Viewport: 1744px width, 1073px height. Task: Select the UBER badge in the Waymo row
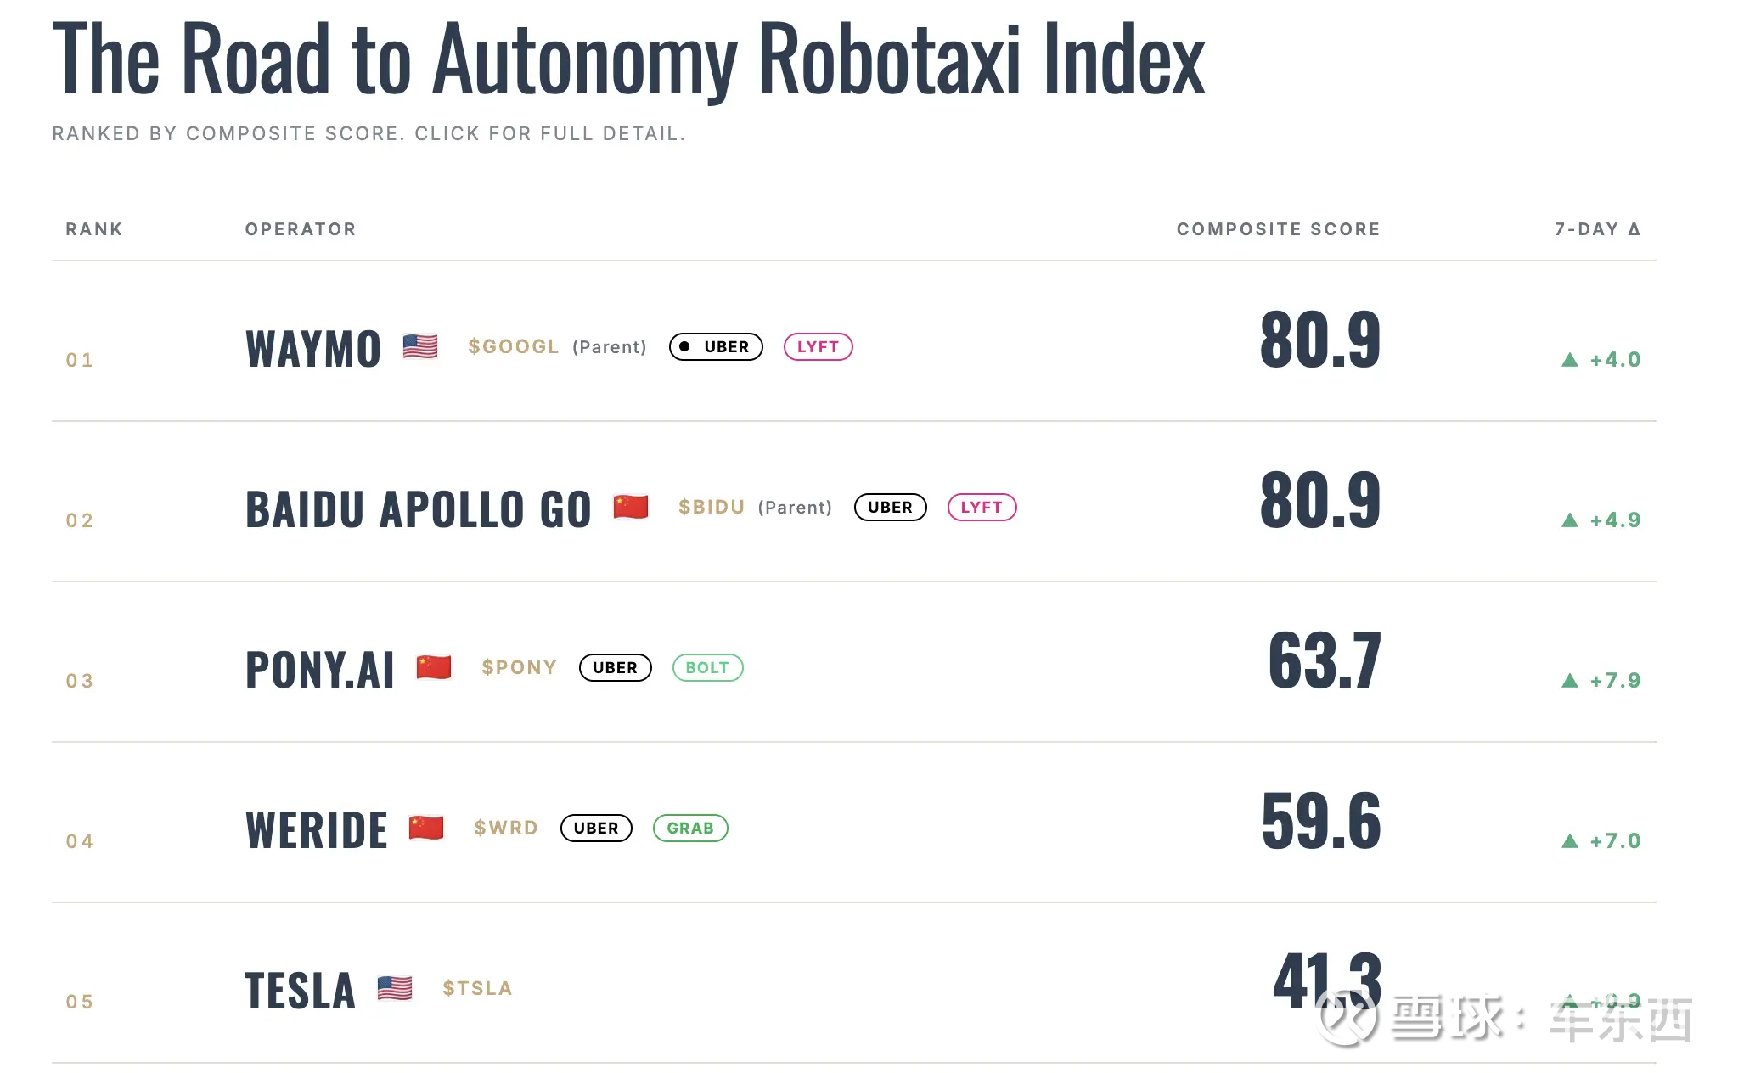coord(716,346)
